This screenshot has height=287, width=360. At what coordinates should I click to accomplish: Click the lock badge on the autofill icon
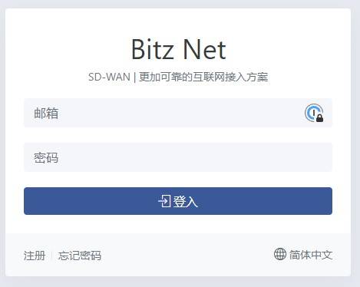click(x=319, y=118)
